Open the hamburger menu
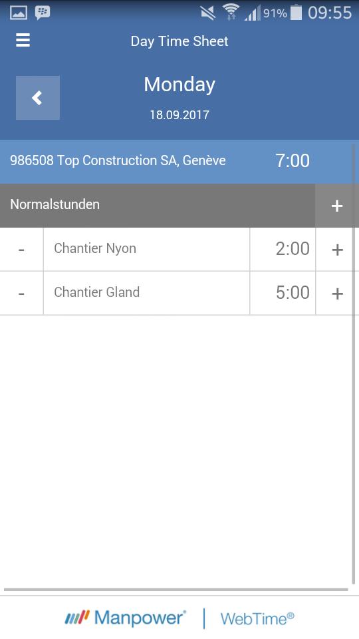This screenshot has width=359, height=639. click(x=23, y=41)
